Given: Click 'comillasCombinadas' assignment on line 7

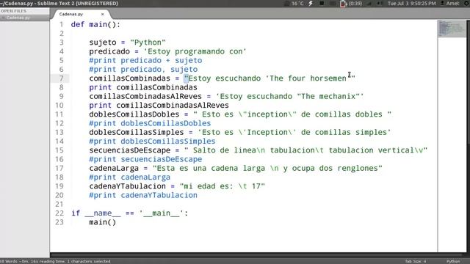Looking at the screenshot, I should click(x=129, y=78).
